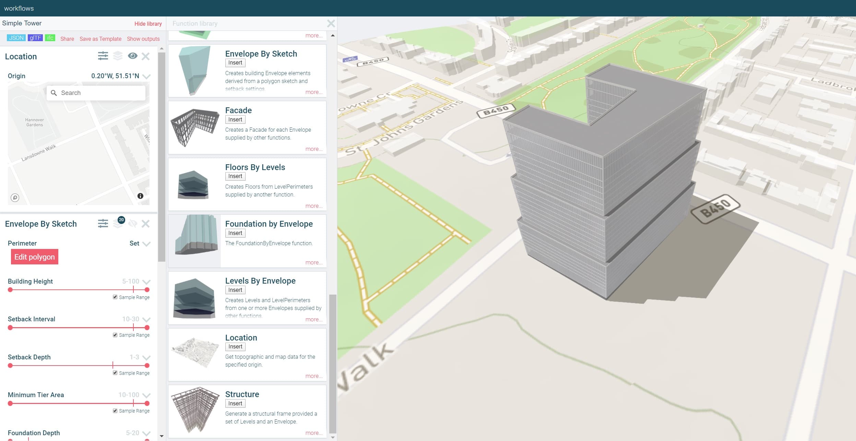Viewport: 856px width, 441px height.
Task: Remove the Envelope By Sketch function with its X icon
Action: click(145, 224)
